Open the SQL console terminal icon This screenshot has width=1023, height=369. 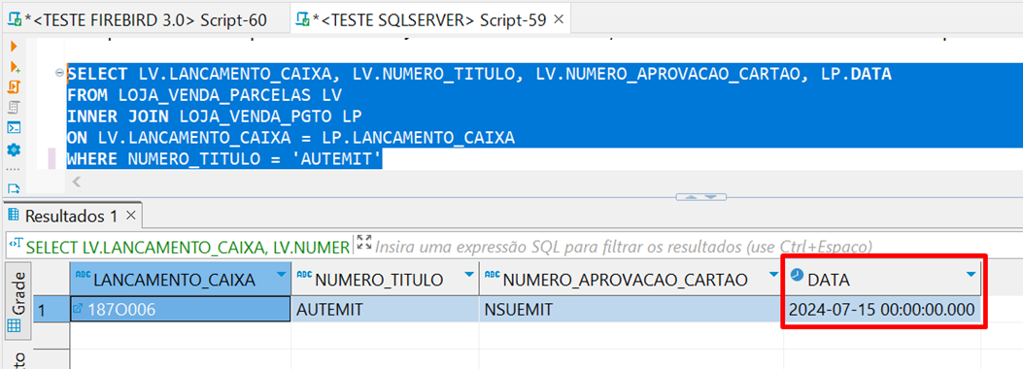pyautogui.click(x=15, y=128)
